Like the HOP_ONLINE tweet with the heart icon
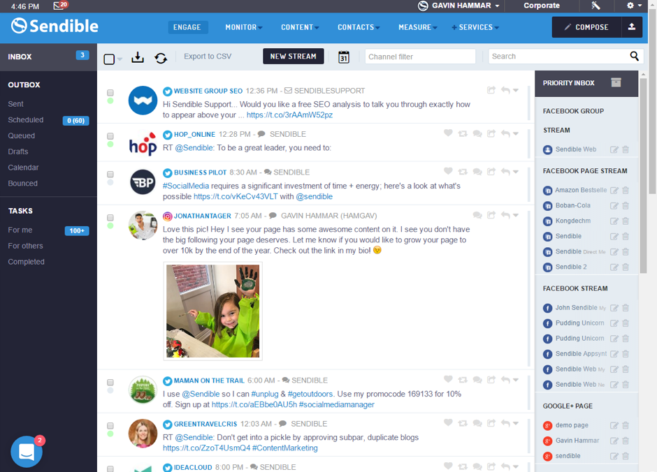Screen dimensions: 657x472 point(448,133)
